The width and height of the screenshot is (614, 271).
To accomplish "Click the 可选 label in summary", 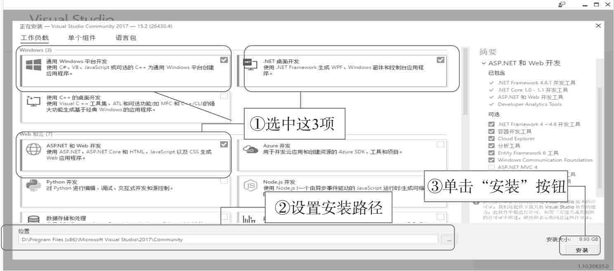I will [x=494, y=114].
